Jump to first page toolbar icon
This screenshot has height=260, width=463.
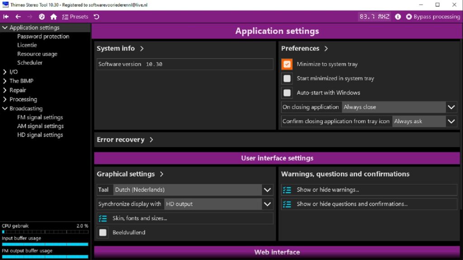click(6, 17)
